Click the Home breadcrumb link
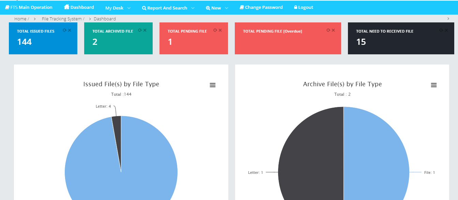Screen dimensions: 458x200 tap(20, 19)
